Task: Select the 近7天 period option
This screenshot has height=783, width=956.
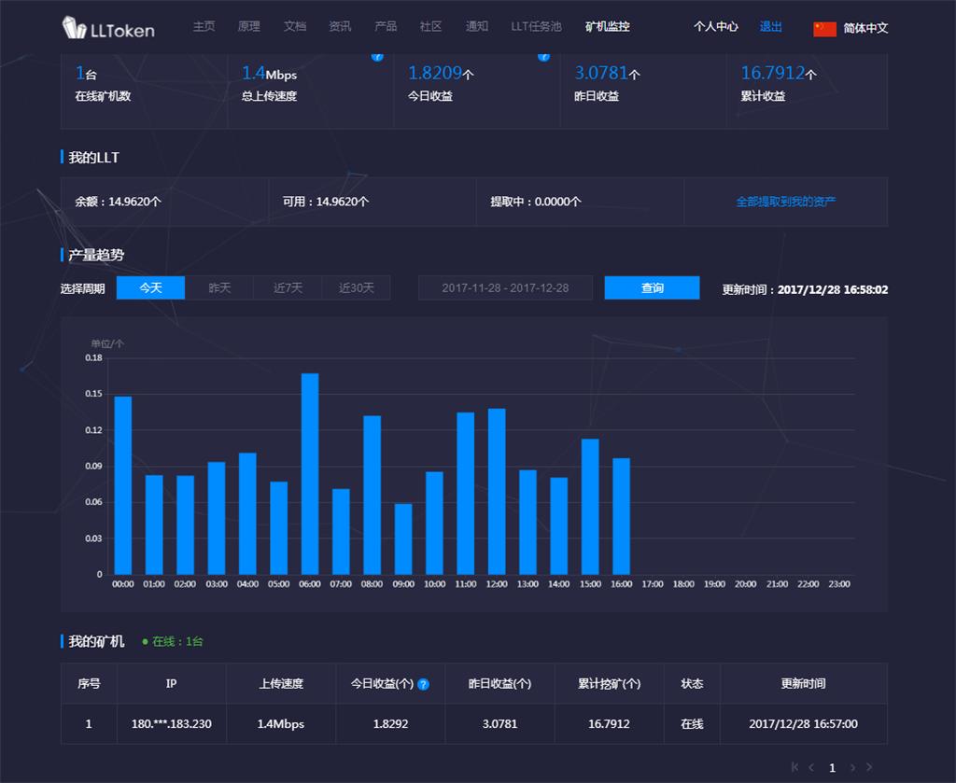Action: (x=288, y=287)
